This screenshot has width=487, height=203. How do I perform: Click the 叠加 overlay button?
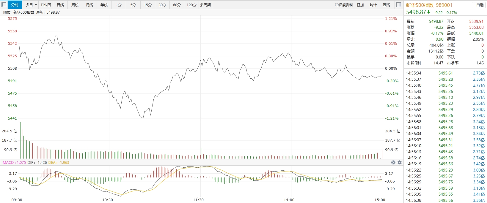tap(360, 5)
